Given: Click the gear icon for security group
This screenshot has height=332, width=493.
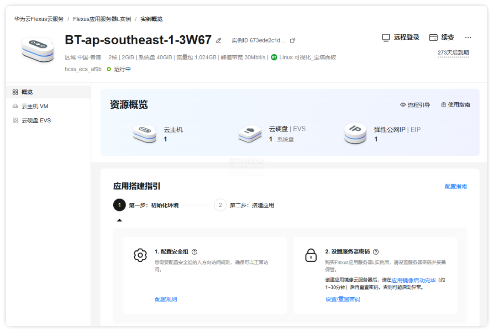Looking at the screenshot, I should click(140, 255).
